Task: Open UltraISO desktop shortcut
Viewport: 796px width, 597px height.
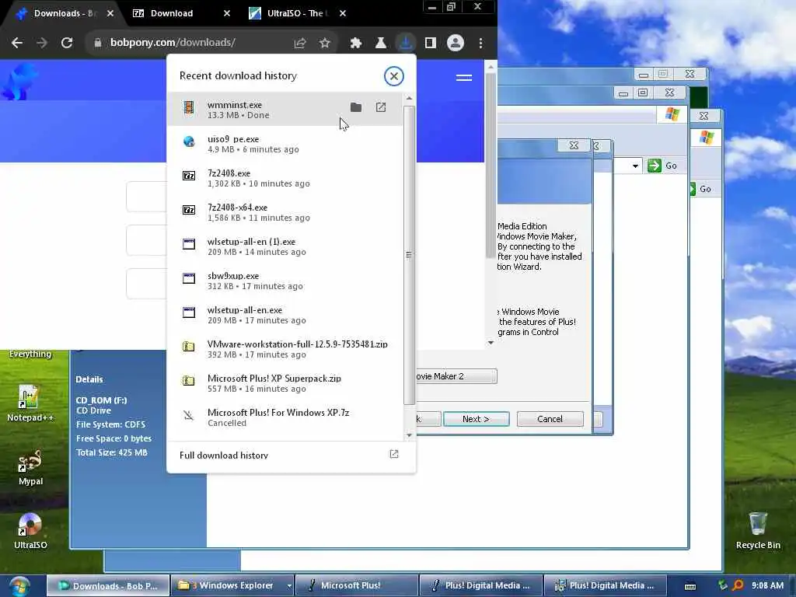Action: click(30, 532)
